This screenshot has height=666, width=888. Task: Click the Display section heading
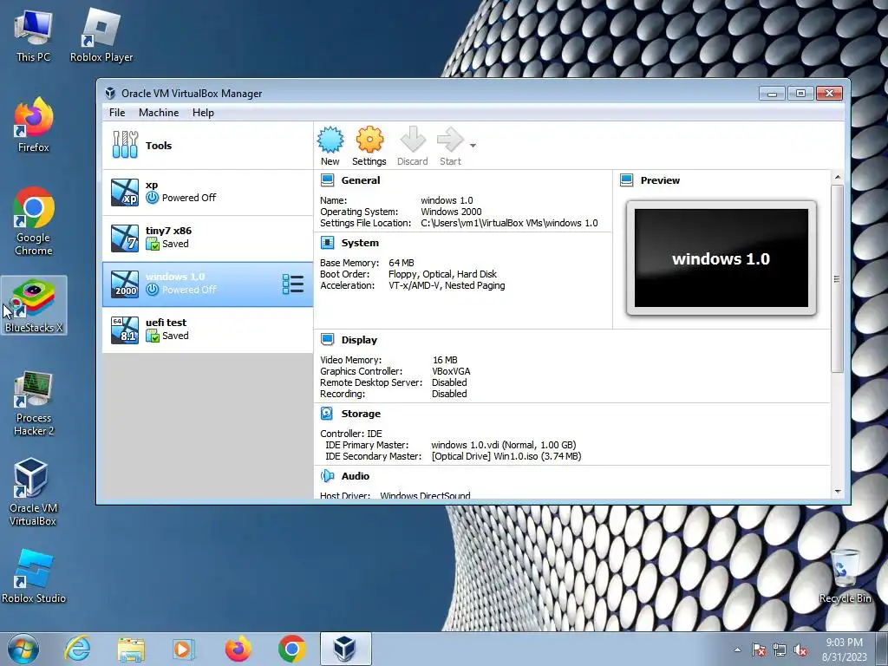[359, 339]
